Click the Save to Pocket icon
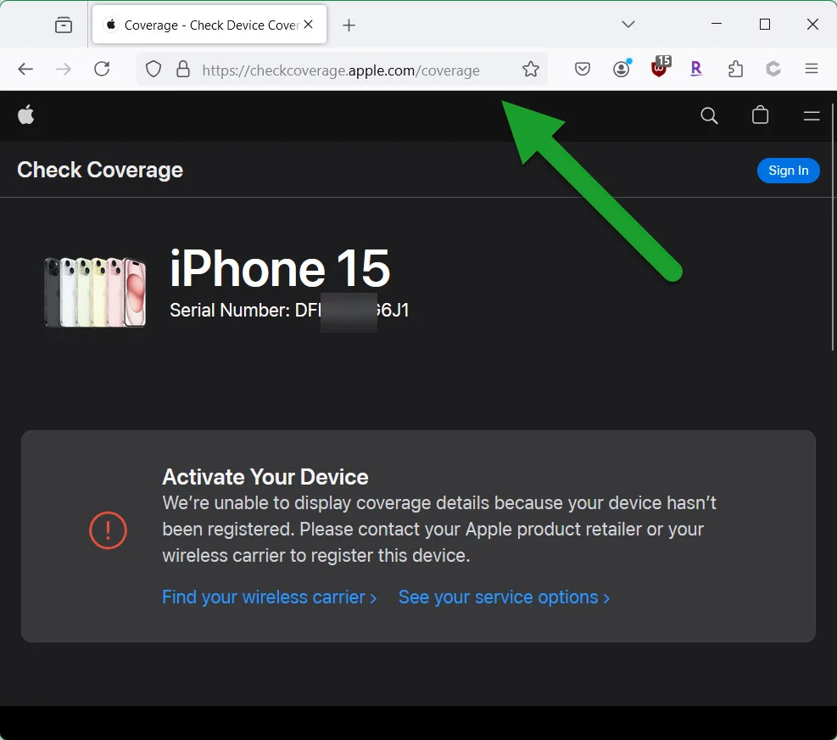Viewport: 837px width, 740px height. 583,70
